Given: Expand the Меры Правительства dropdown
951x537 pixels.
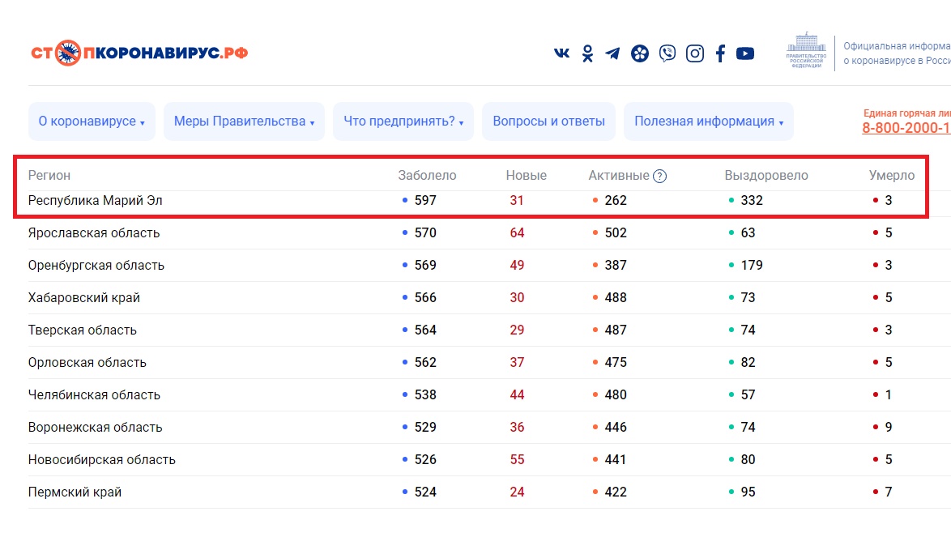Looking at the screenshot, I should (244, 121).
